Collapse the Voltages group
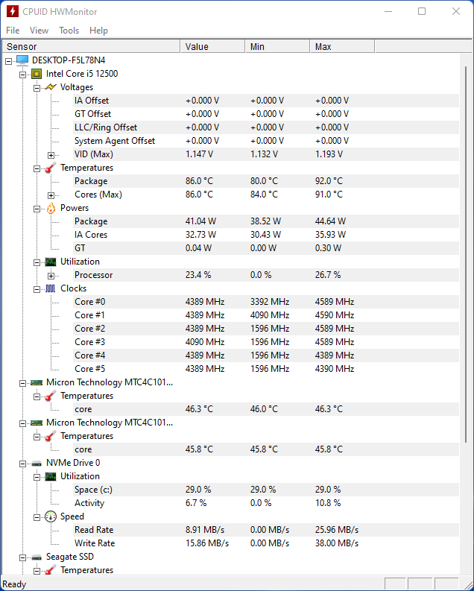 pos(37,88)
